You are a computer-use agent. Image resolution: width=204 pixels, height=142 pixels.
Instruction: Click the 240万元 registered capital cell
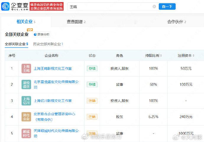click(186, 117)
